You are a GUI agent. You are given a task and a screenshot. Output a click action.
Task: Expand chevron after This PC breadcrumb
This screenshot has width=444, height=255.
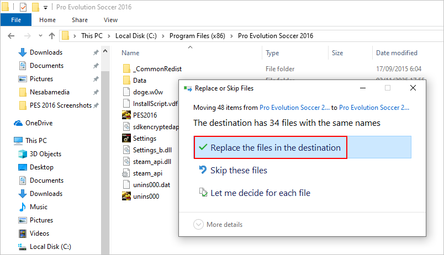point(108,36)
